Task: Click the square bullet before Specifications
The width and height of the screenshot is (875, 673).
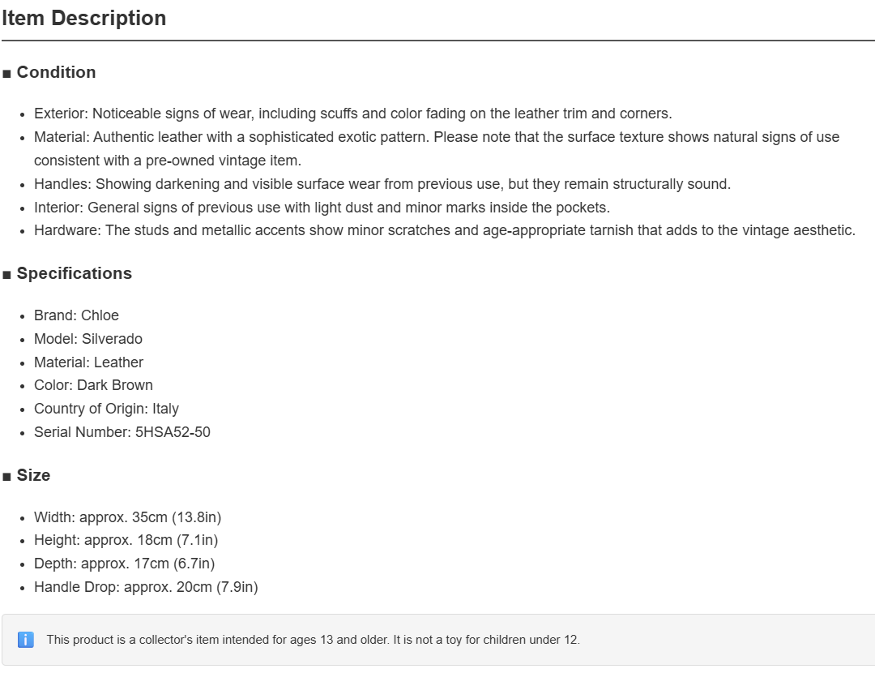Action: (x=6, y=275)
